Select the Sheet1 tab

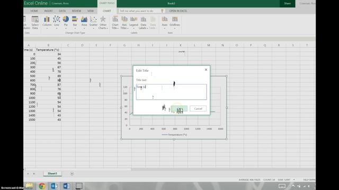click(52, 174)
